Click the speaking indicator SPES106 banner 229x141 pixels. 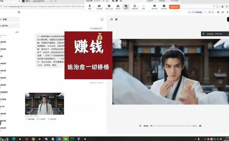pyautogui.click(x=215, y=34)
